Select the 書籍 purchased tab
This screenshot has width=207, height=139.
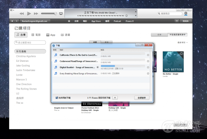pos(65,35)
